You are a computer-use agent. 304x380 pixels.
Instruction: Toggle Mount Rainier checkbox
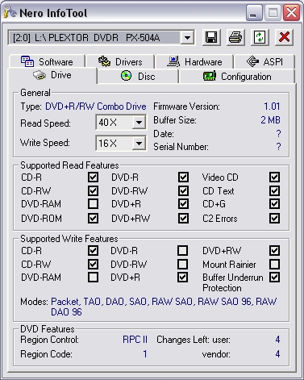(x=274, y=264)
